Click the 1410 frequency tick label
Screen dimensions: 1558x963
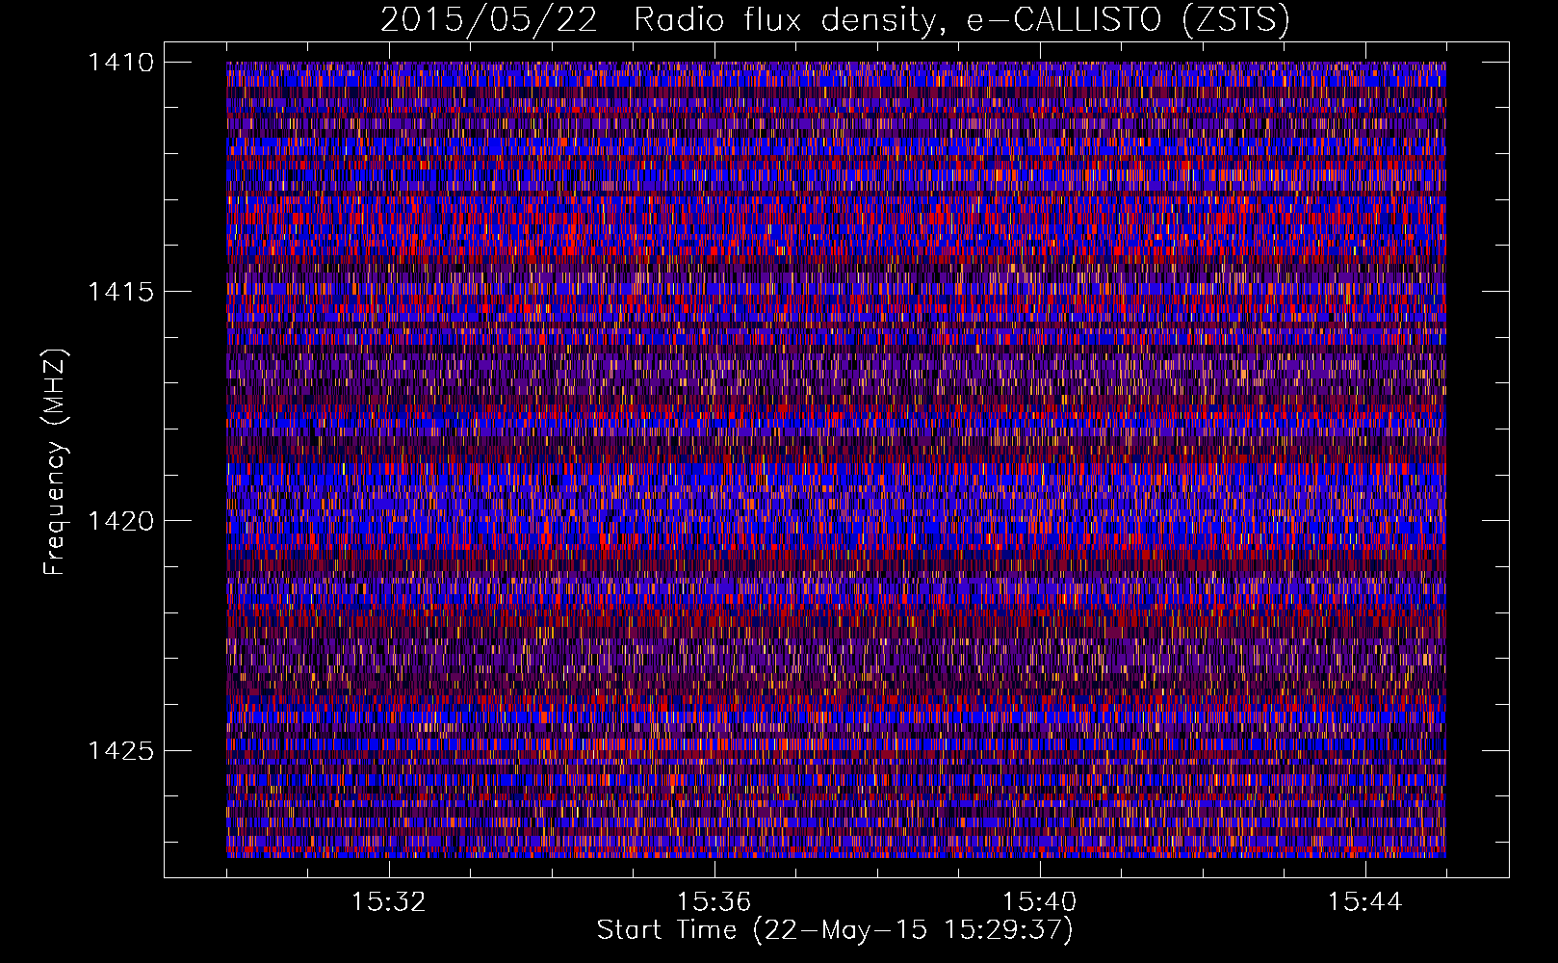click(x=120, y=63)
